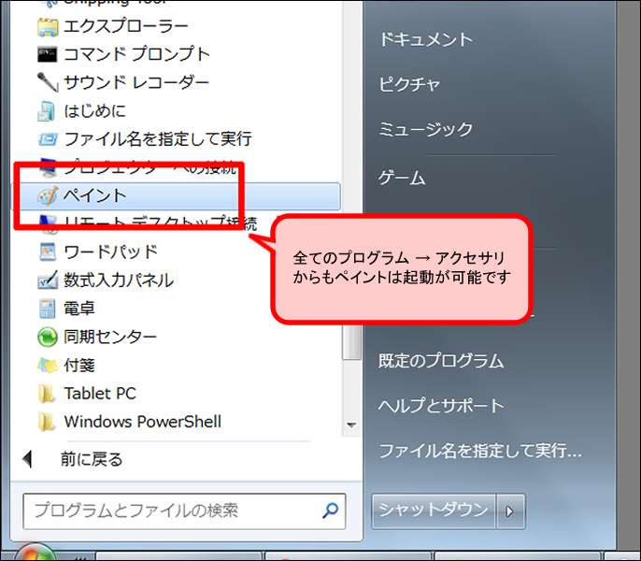Open the 同期センター green icon
The height and width of the screenshot is (561, 641).
coord(48,337)
